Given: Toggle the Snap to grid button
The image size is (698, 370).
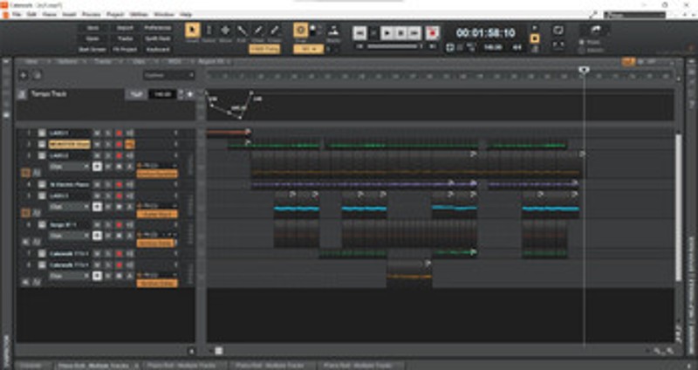Looking at the screenshot, I should click(x=300, y=31).
